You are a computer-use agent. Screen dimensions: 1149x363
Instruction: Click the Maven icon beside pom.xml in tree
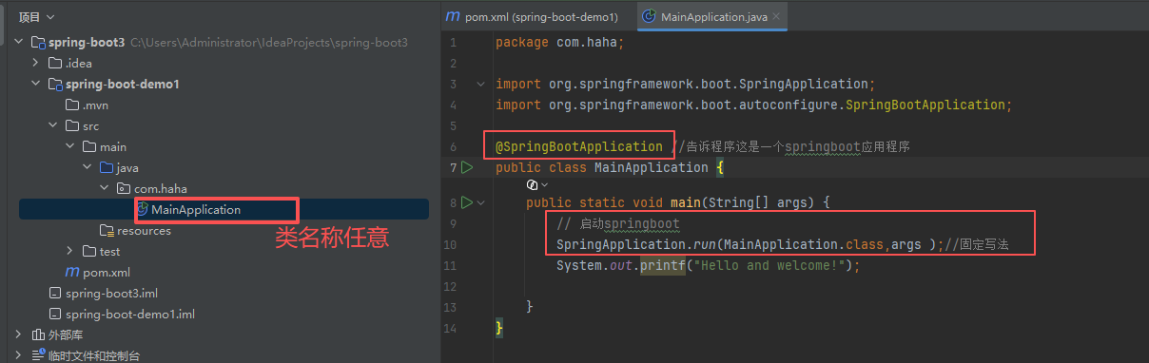pyautogui.click(x=71, y=272)
